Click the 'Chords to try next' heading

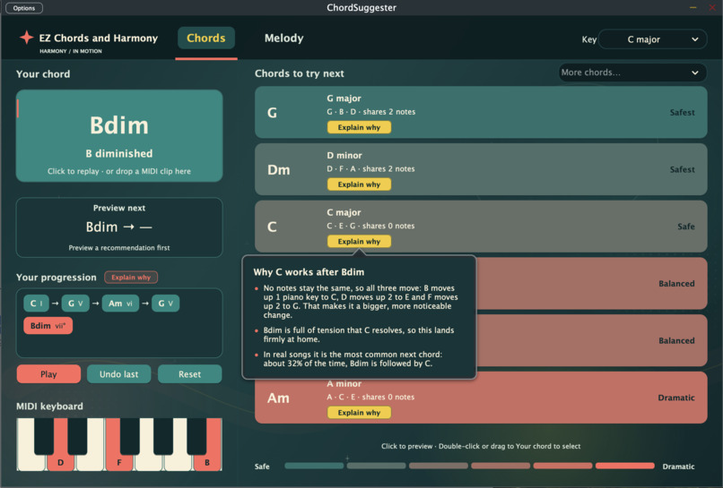point(300,73)
